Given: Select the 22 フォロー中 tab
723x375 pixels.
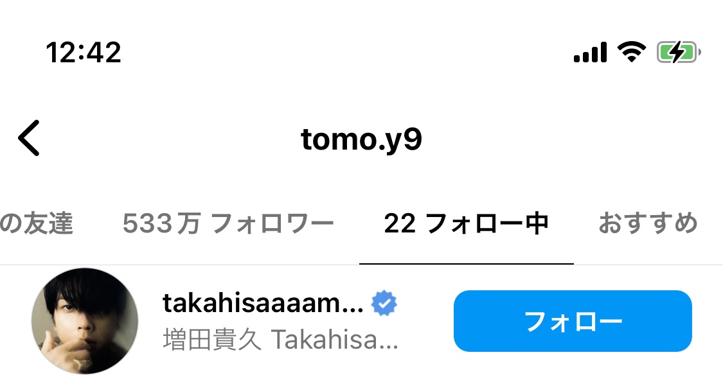Looking at the screenshot, I should pos(466,223).
